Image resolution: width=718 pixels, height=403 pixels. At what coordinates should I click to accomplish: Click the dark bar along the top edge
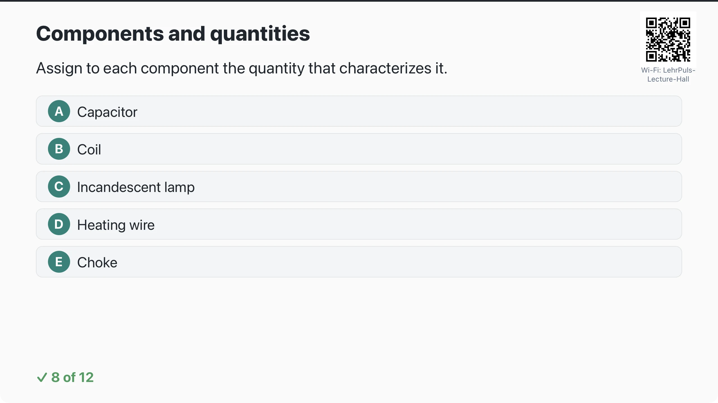click(359, 1)
